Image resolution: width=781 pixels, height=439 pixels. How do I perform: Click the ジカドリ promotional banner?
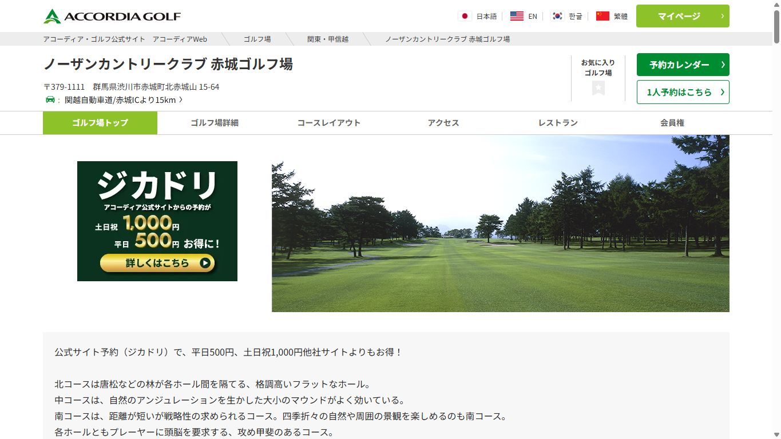[157, 221]
